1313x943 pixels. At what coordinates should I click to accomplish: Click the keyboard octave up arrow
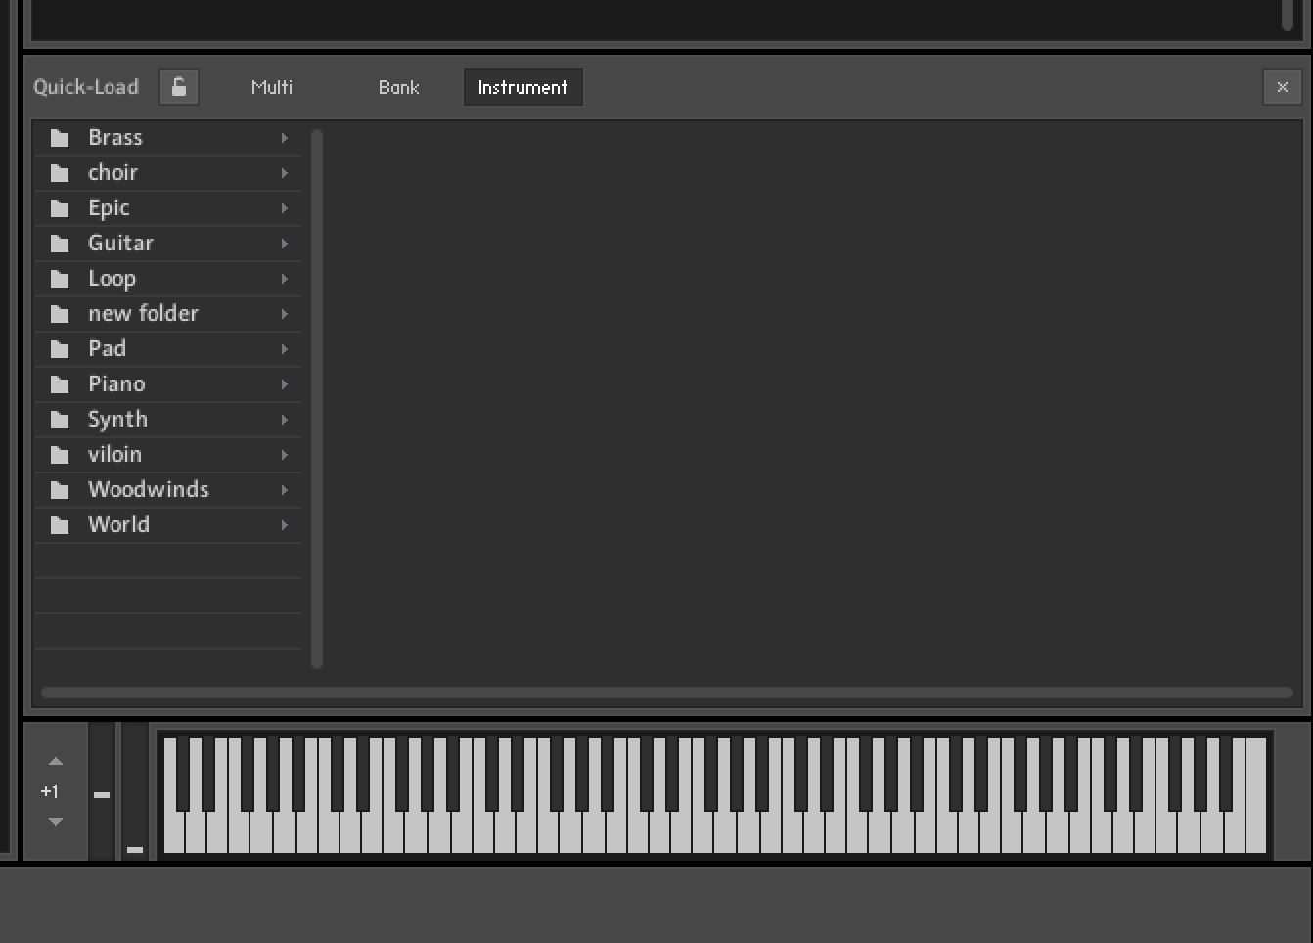[55, 761]
